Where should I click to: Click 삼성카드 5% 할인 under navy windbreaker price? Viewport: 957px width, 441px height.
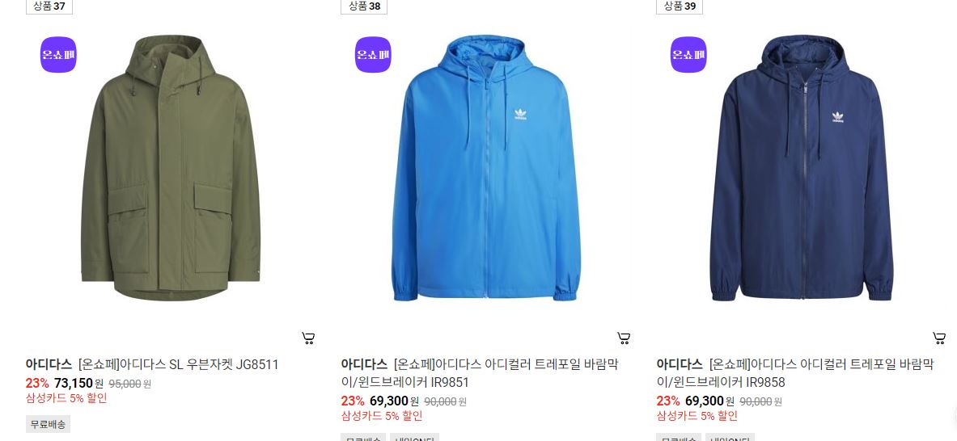(x=697, y=416)
